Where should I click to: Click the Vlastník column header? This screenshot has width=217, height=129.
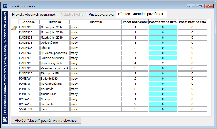pyautogui.click(x=96, y=22)
